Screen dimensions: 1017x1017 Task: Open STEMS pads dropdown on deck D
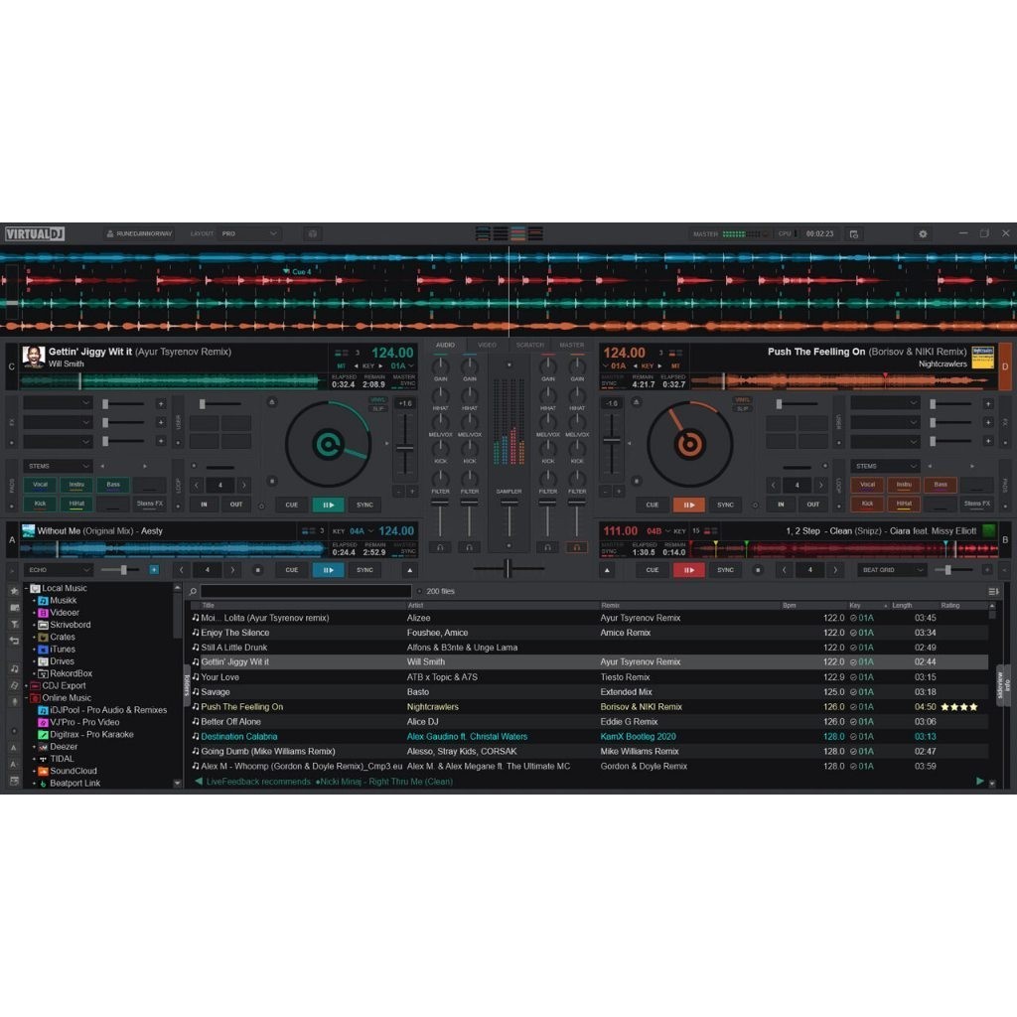pyautogui.click(x=885, y=466)
